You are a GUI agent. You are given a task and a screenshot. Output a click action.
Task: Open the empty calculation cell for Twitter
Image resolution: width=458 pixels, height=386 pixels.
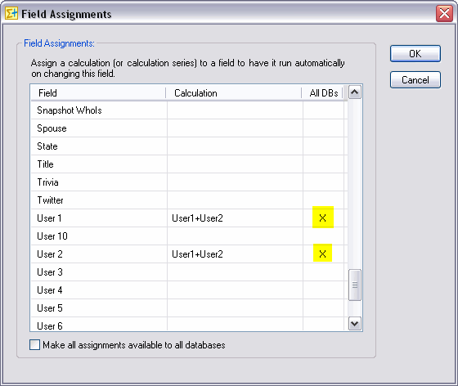(x=236, y=200)
